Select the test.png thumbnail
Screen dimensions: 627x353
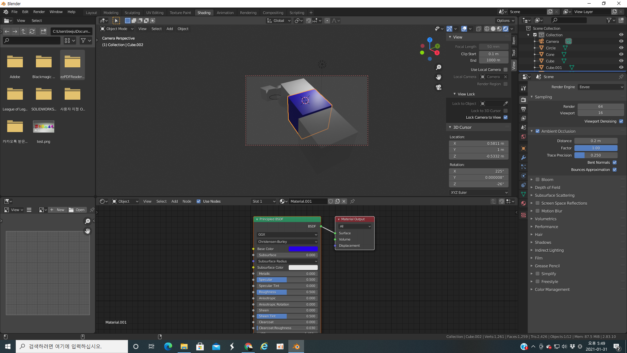click(x=43, y=127)
